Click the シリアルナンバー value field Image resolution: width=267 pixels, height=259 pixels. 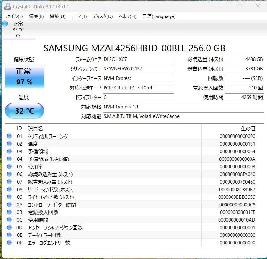click(x=138, y=69)
